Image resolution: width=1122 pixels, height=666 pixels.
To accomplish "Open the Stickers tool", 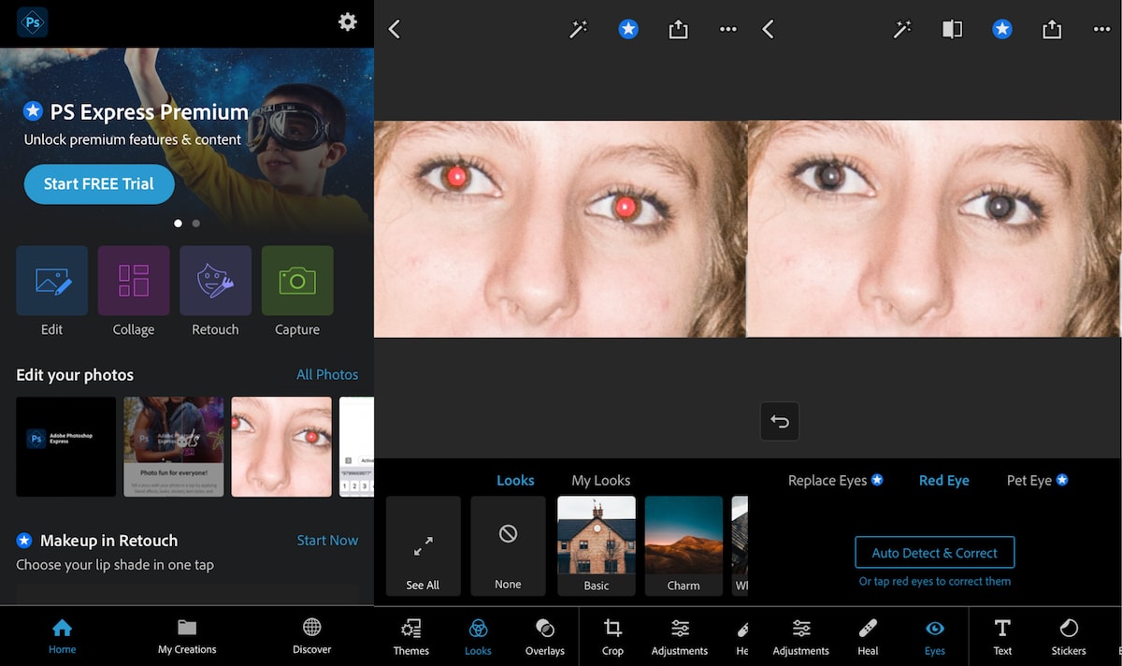I will click(x=1068, y=636).
